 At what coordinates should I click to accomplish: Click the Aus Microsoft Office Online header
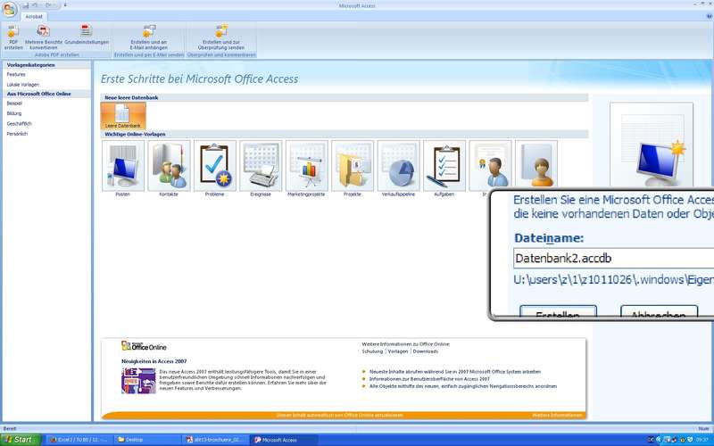[46, 94]
